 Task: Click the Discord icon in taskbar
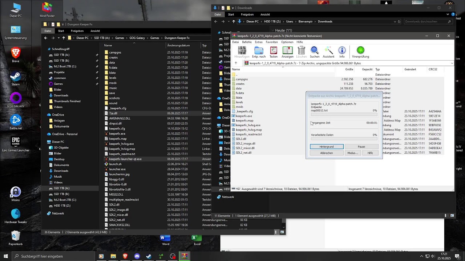[137, 256]
